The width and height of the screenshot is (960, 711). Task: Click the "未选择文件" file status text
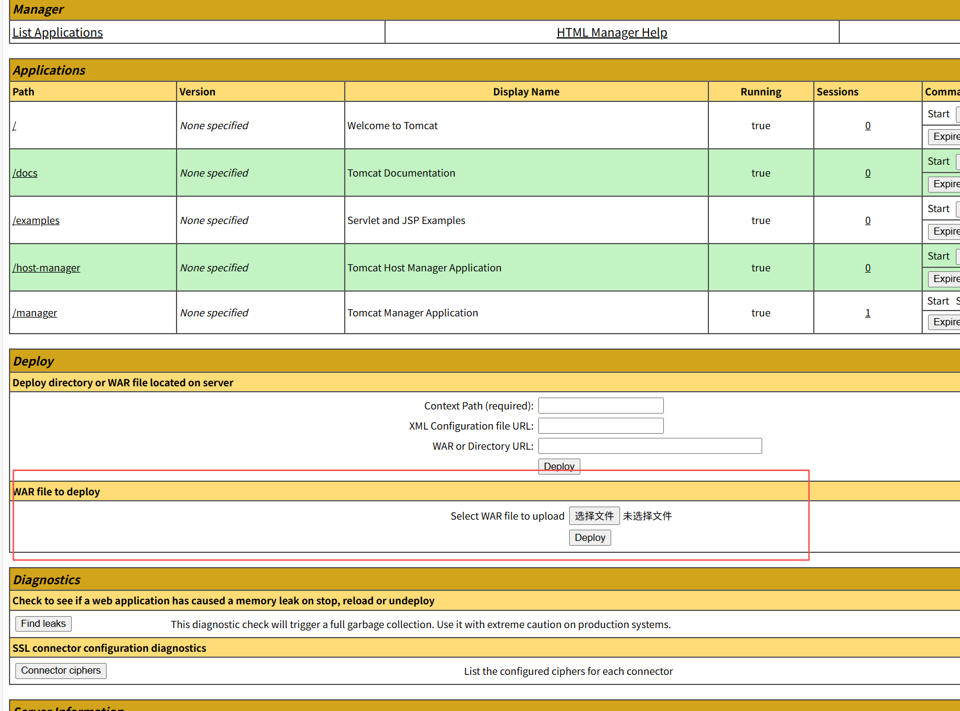(x=647, y=516)
